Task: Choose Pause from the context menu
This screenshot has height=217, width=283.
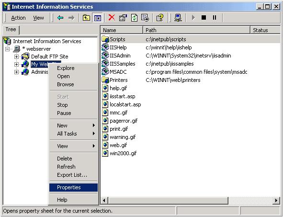Action: 74,113
